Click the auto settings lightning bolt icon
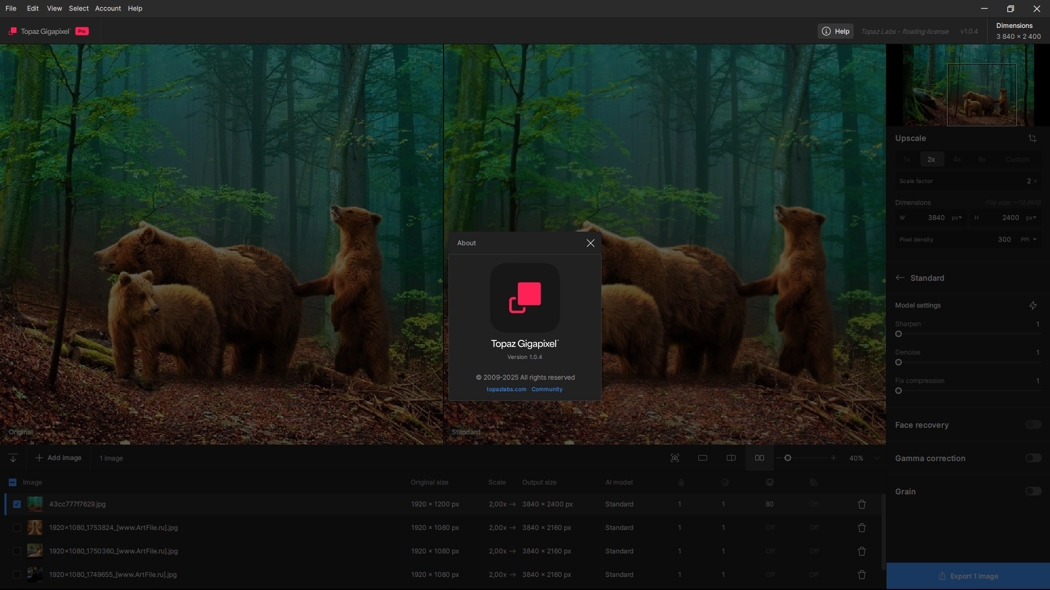Viewport: 1050px width, 590px height. coord(1032,305)
